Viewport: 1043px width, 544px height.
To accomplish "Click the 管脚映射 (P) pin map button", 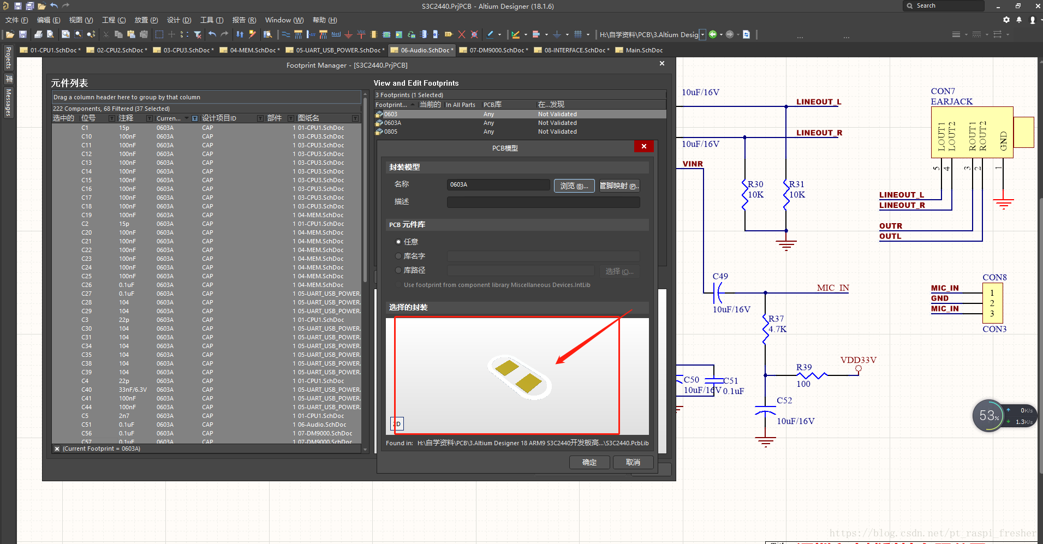I will point(619,186).
